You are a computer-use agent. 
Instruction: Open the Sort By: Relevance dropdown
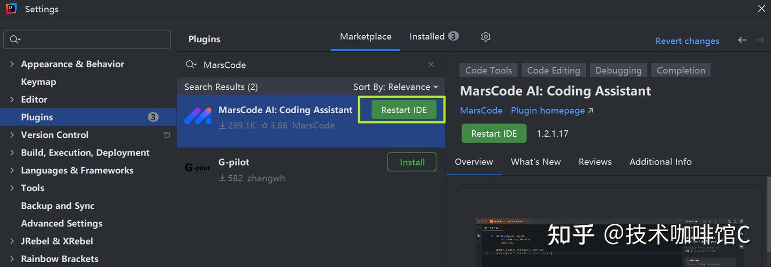(396, 87)
